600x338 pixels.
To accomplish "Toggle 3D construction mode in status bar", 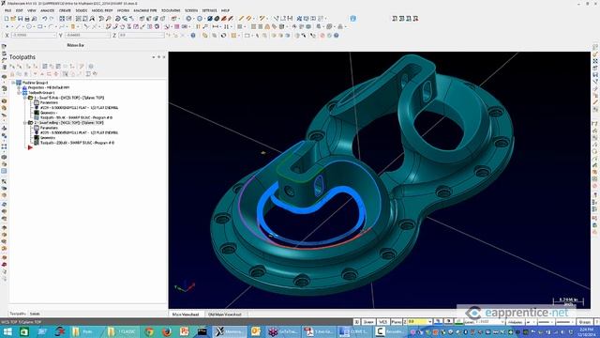I will 356,322.
